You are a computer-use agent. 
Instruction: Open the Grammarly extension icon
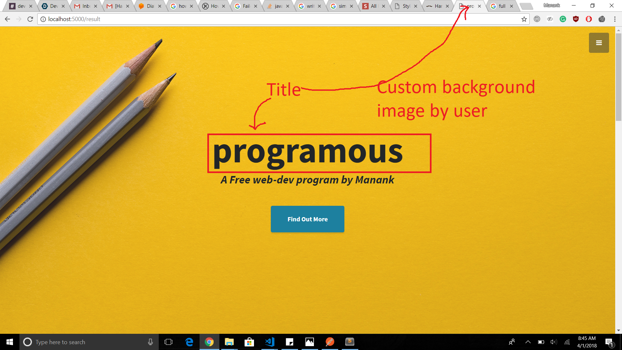click(x=563, y=19)
